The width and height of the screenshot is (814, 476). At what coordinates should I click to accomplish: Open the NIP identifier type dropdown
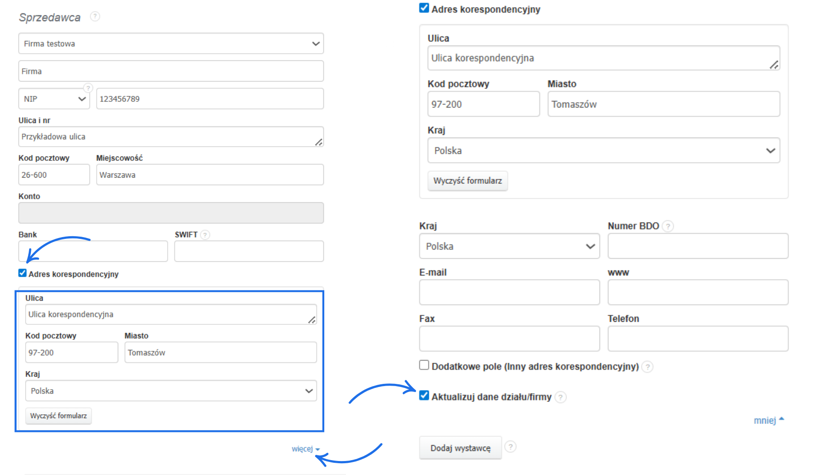pyautogui.click(x=54, y=99)
